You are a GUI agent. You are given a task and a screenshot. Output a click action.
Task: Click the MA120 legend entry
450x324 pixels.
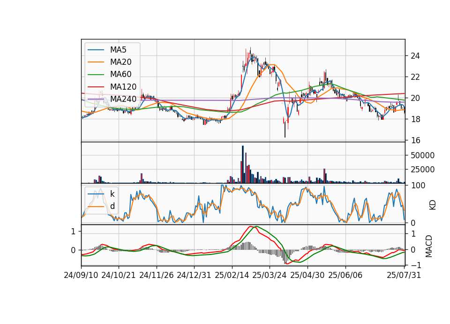pyautogui.click(x=112, y=87)
